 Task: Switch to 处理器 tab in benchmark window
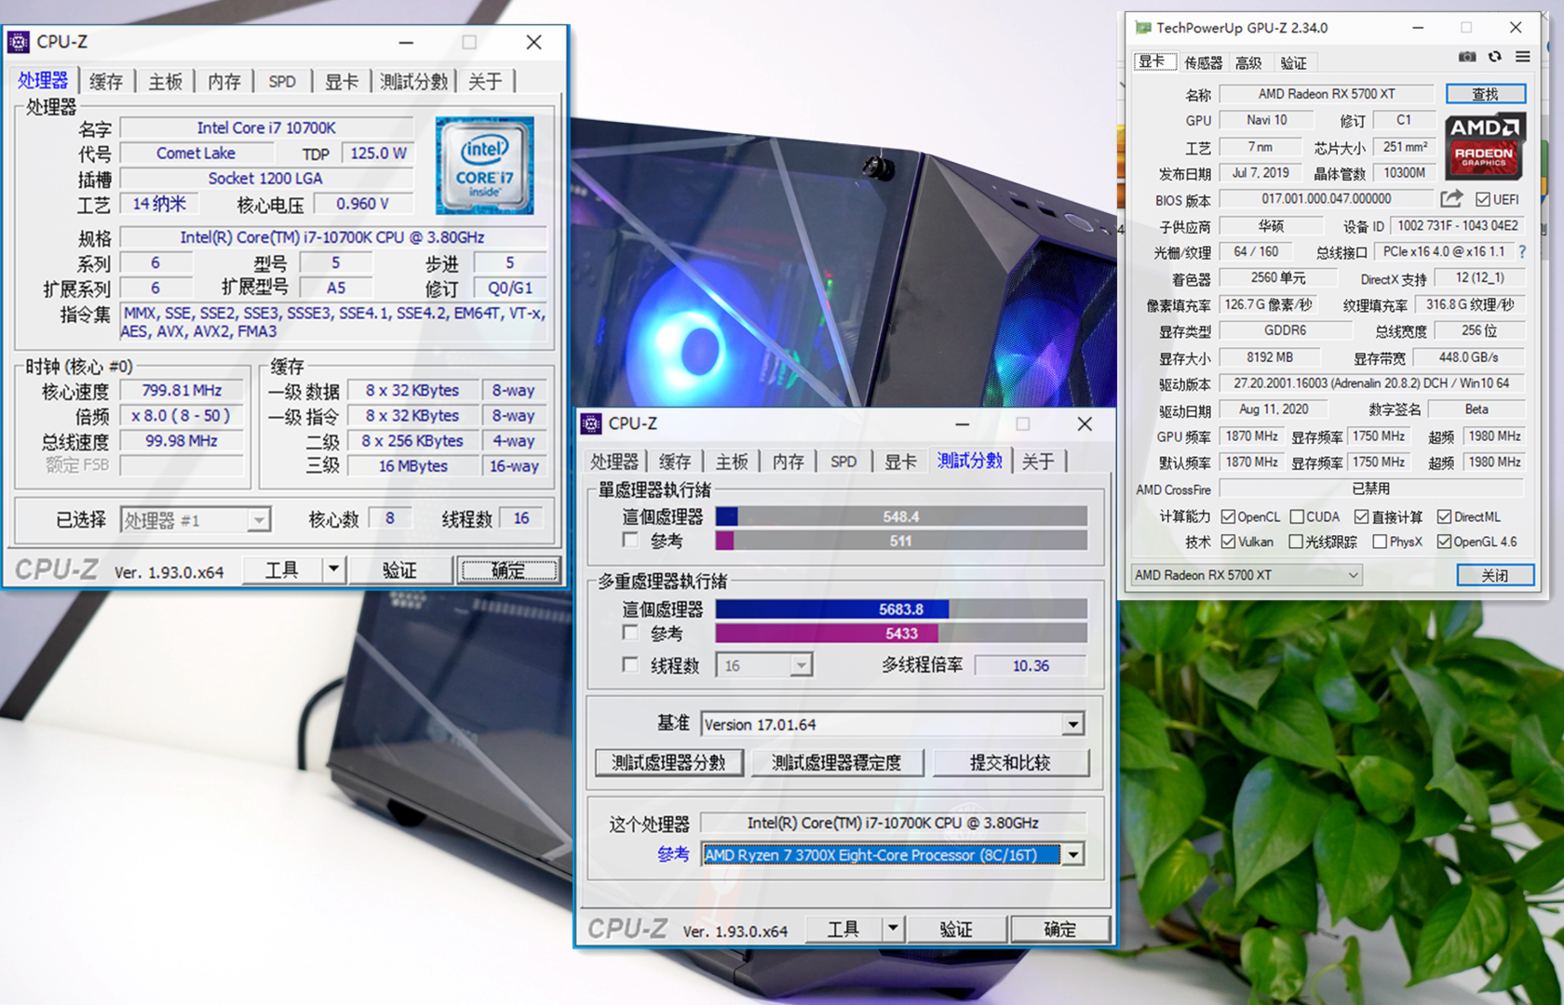[614, 462]
